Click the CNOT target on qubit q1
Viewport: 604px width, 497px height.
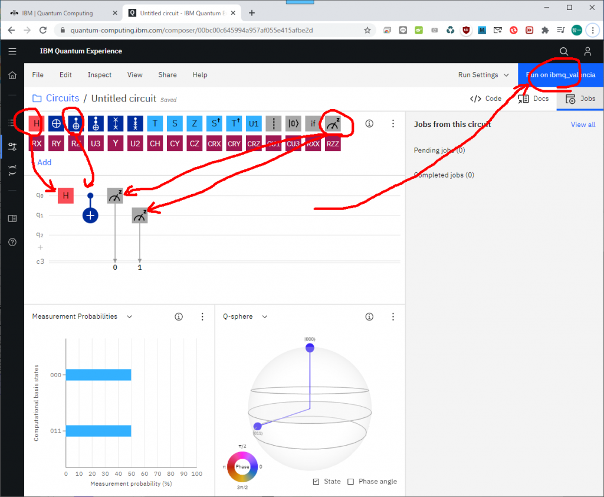[90, 215]
